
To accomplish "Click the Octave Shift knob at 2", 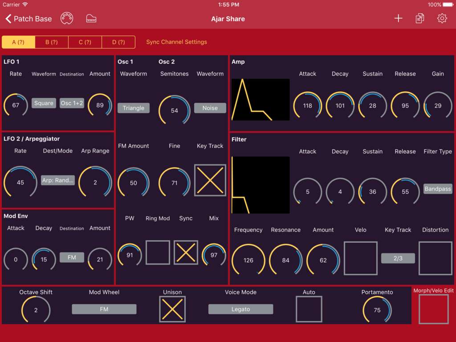I will pyautogui.click(x=36, y=310).
